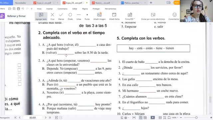Screen dimensions: 213x120
Task: Click blank after '(volver, él)'
Action: click(x=88, y=45)
